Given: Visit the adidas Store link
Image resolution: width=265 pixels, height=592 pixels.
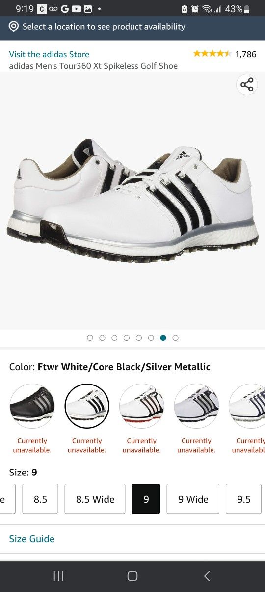Looking at the screenshot, I should click(x=49, y=54).
